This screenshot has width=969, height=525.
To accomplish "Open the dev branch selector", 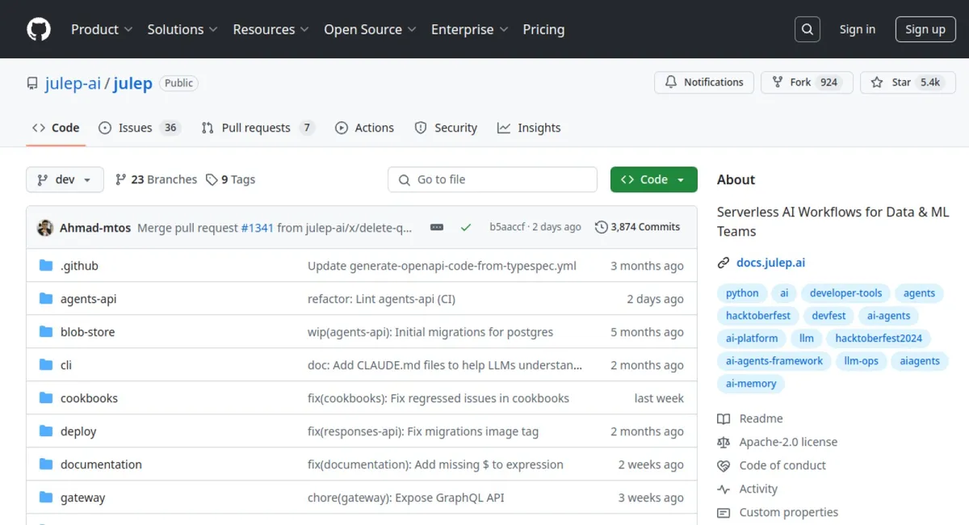I will [65, 179].
